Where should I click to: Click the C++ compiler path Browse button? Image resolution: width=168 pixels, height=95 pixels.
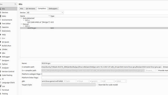[150, 70]
